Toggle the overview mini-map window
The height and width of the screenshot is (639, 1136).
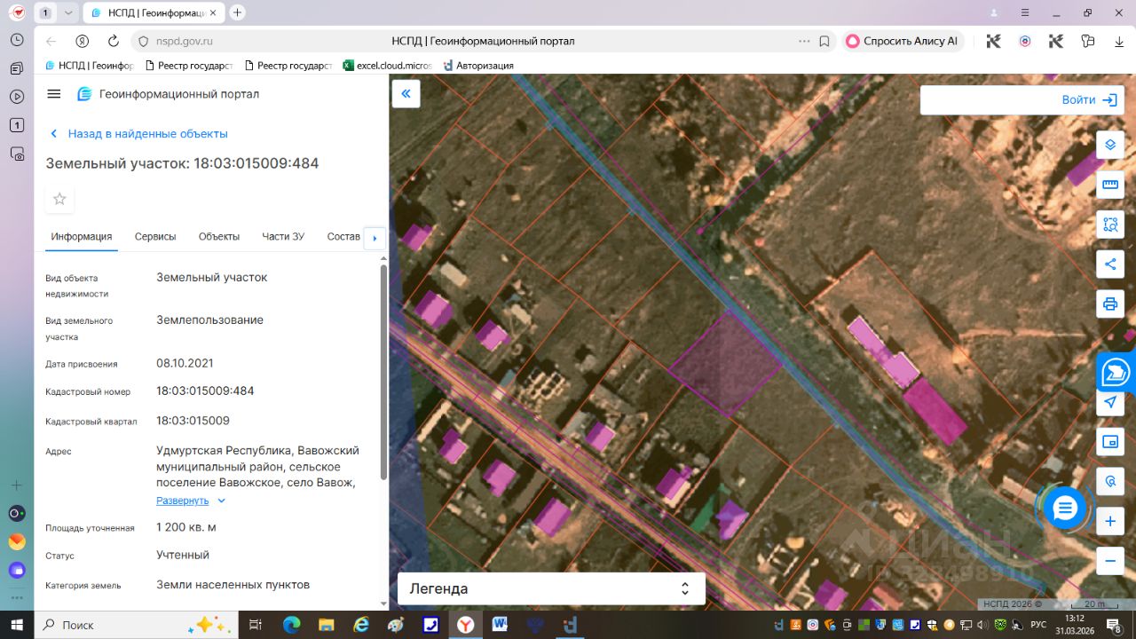point(1109,442)
